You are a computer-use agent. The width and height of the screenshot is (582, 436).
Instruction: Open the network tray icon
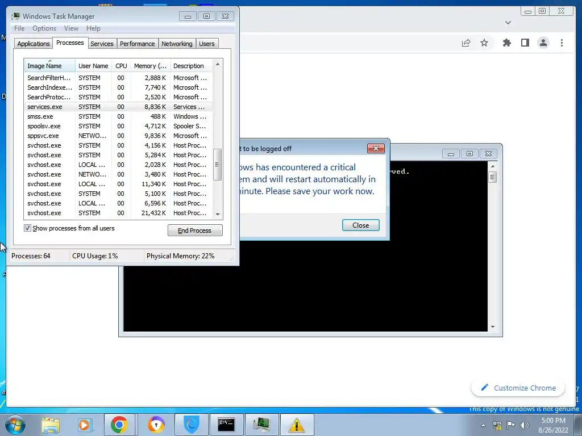pyautogui.click(x=497, y=425)
